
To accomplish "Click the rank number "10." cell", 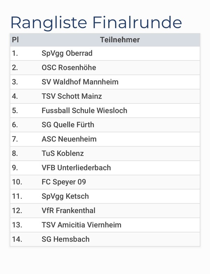I will [17, 182].
